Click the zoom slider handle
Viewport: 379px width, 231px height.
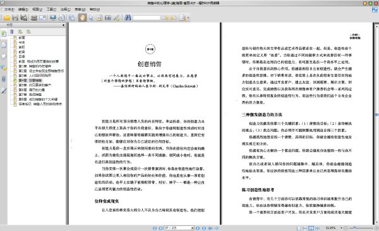click(354, 228)
